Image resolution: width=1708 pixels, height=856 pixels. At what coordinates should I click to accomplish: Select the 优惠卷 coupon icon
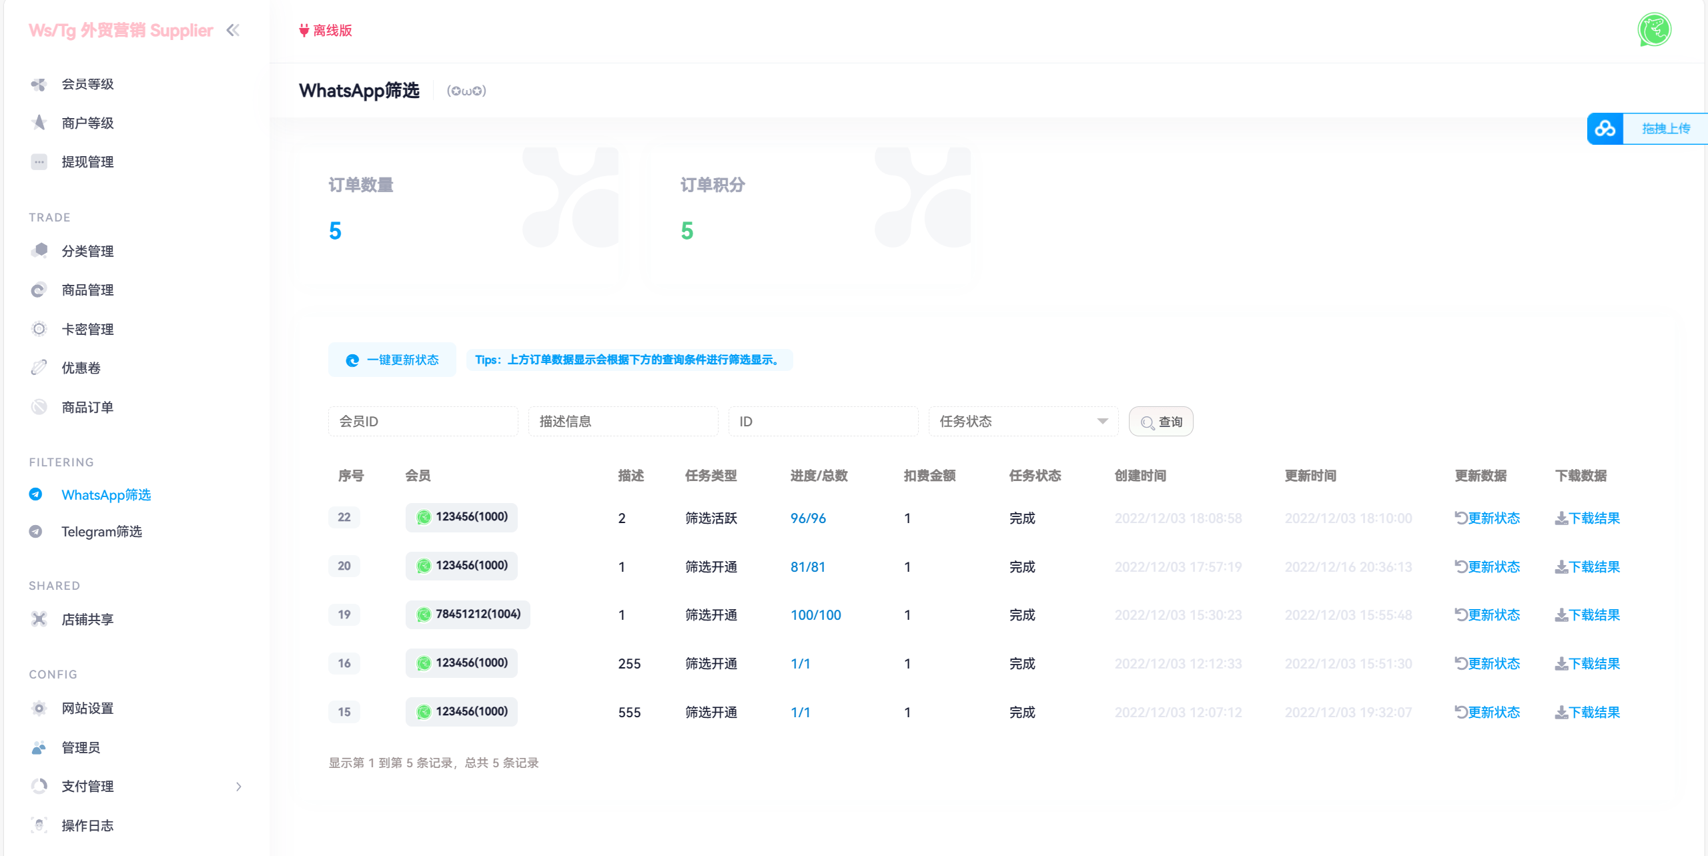click(39, 367)
